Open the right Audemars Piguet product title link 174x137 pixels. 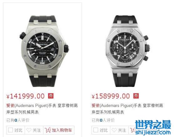[x=127, y=109]
